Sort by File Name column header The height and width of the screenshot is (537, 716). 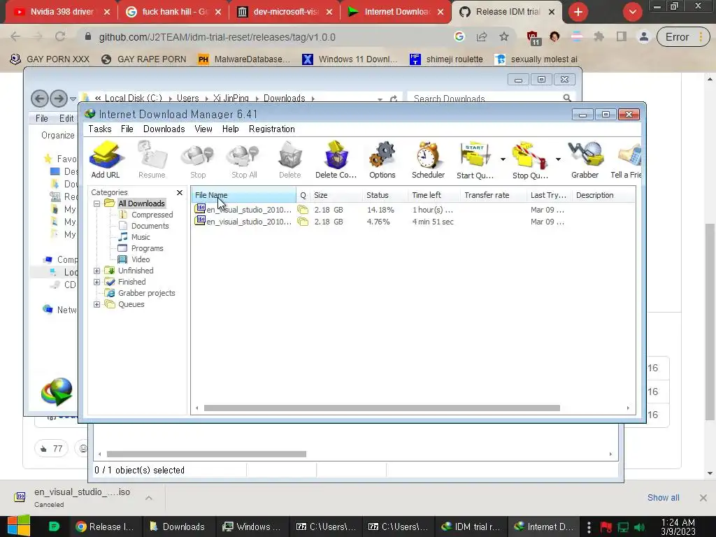(243, 195)
